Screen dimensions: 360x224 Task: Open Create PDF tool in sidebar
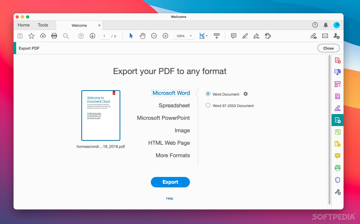(338, 60)
